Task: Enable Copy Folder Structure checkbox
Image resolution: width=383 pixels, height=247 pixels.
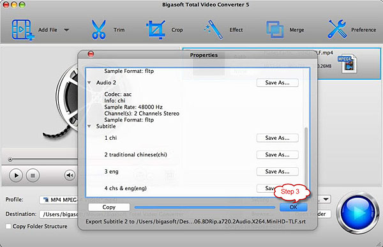Action: [8, 226]
